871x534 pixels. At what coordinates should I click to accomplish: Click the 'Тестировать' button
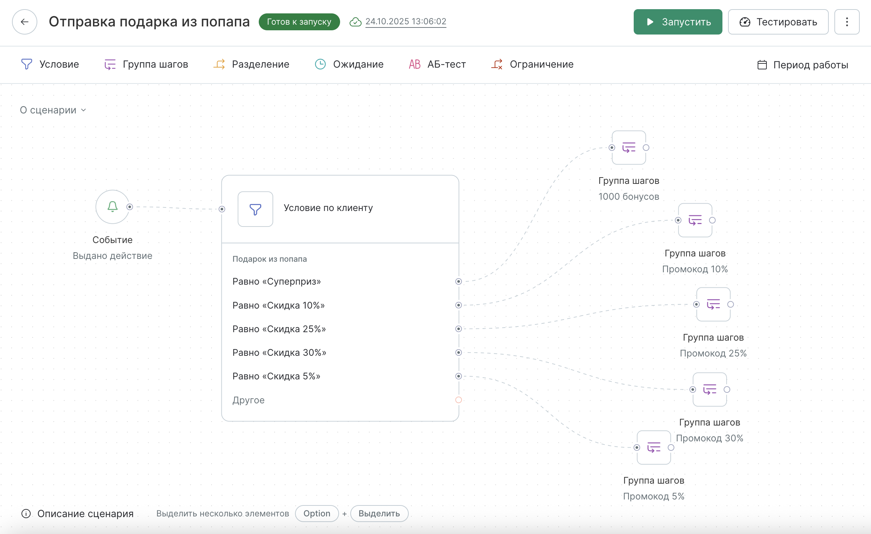[x=778, y=22]
